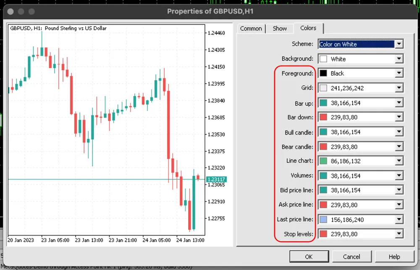
Task: Click the green Volumes color swatch
Action: point(323,175)
